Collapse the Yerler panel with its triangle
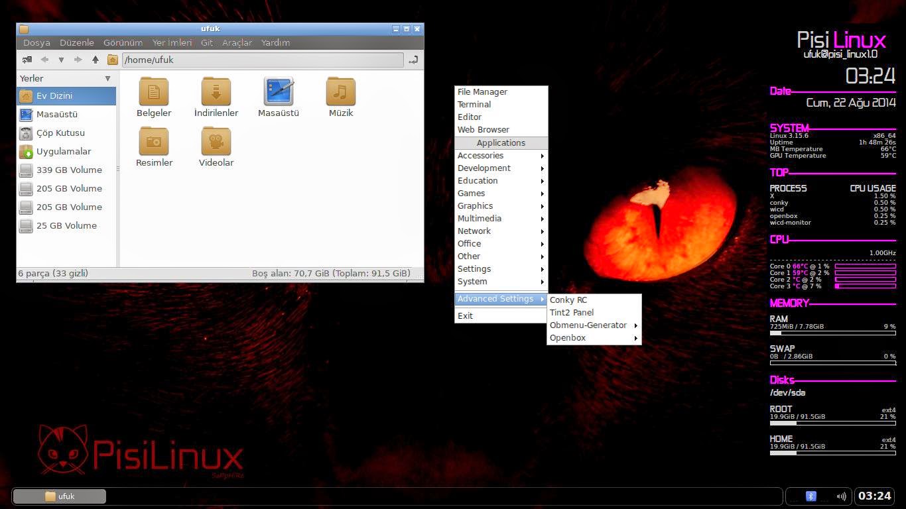The height and width of the screenshot is (509, 906). coord(108,78)
